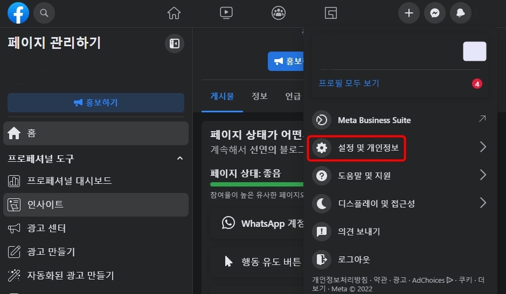The height and width of the screenshot is (294, 506).
Task: Click 프로필 모두 보기 link
Action: pos(349,83)
